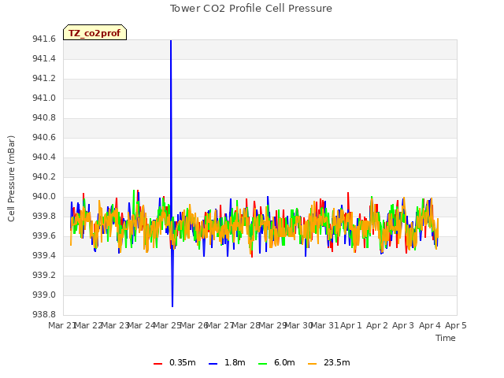The width and height of the screenshot is (504, 378).
Task: Click the green 6.0m legend swatch
Action: pyautogui.click(x=262, y=364)
